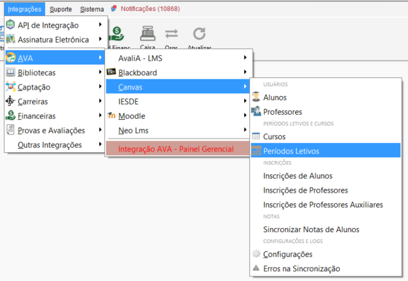This screenshot has height=281, width=408.
Task: Select Neo Lms submenu entry
Action: point(178,130)
